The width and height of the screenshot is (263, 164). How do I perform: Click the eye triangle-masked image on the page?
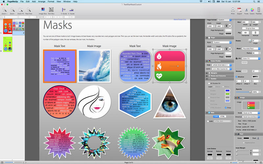coord(170,103)
